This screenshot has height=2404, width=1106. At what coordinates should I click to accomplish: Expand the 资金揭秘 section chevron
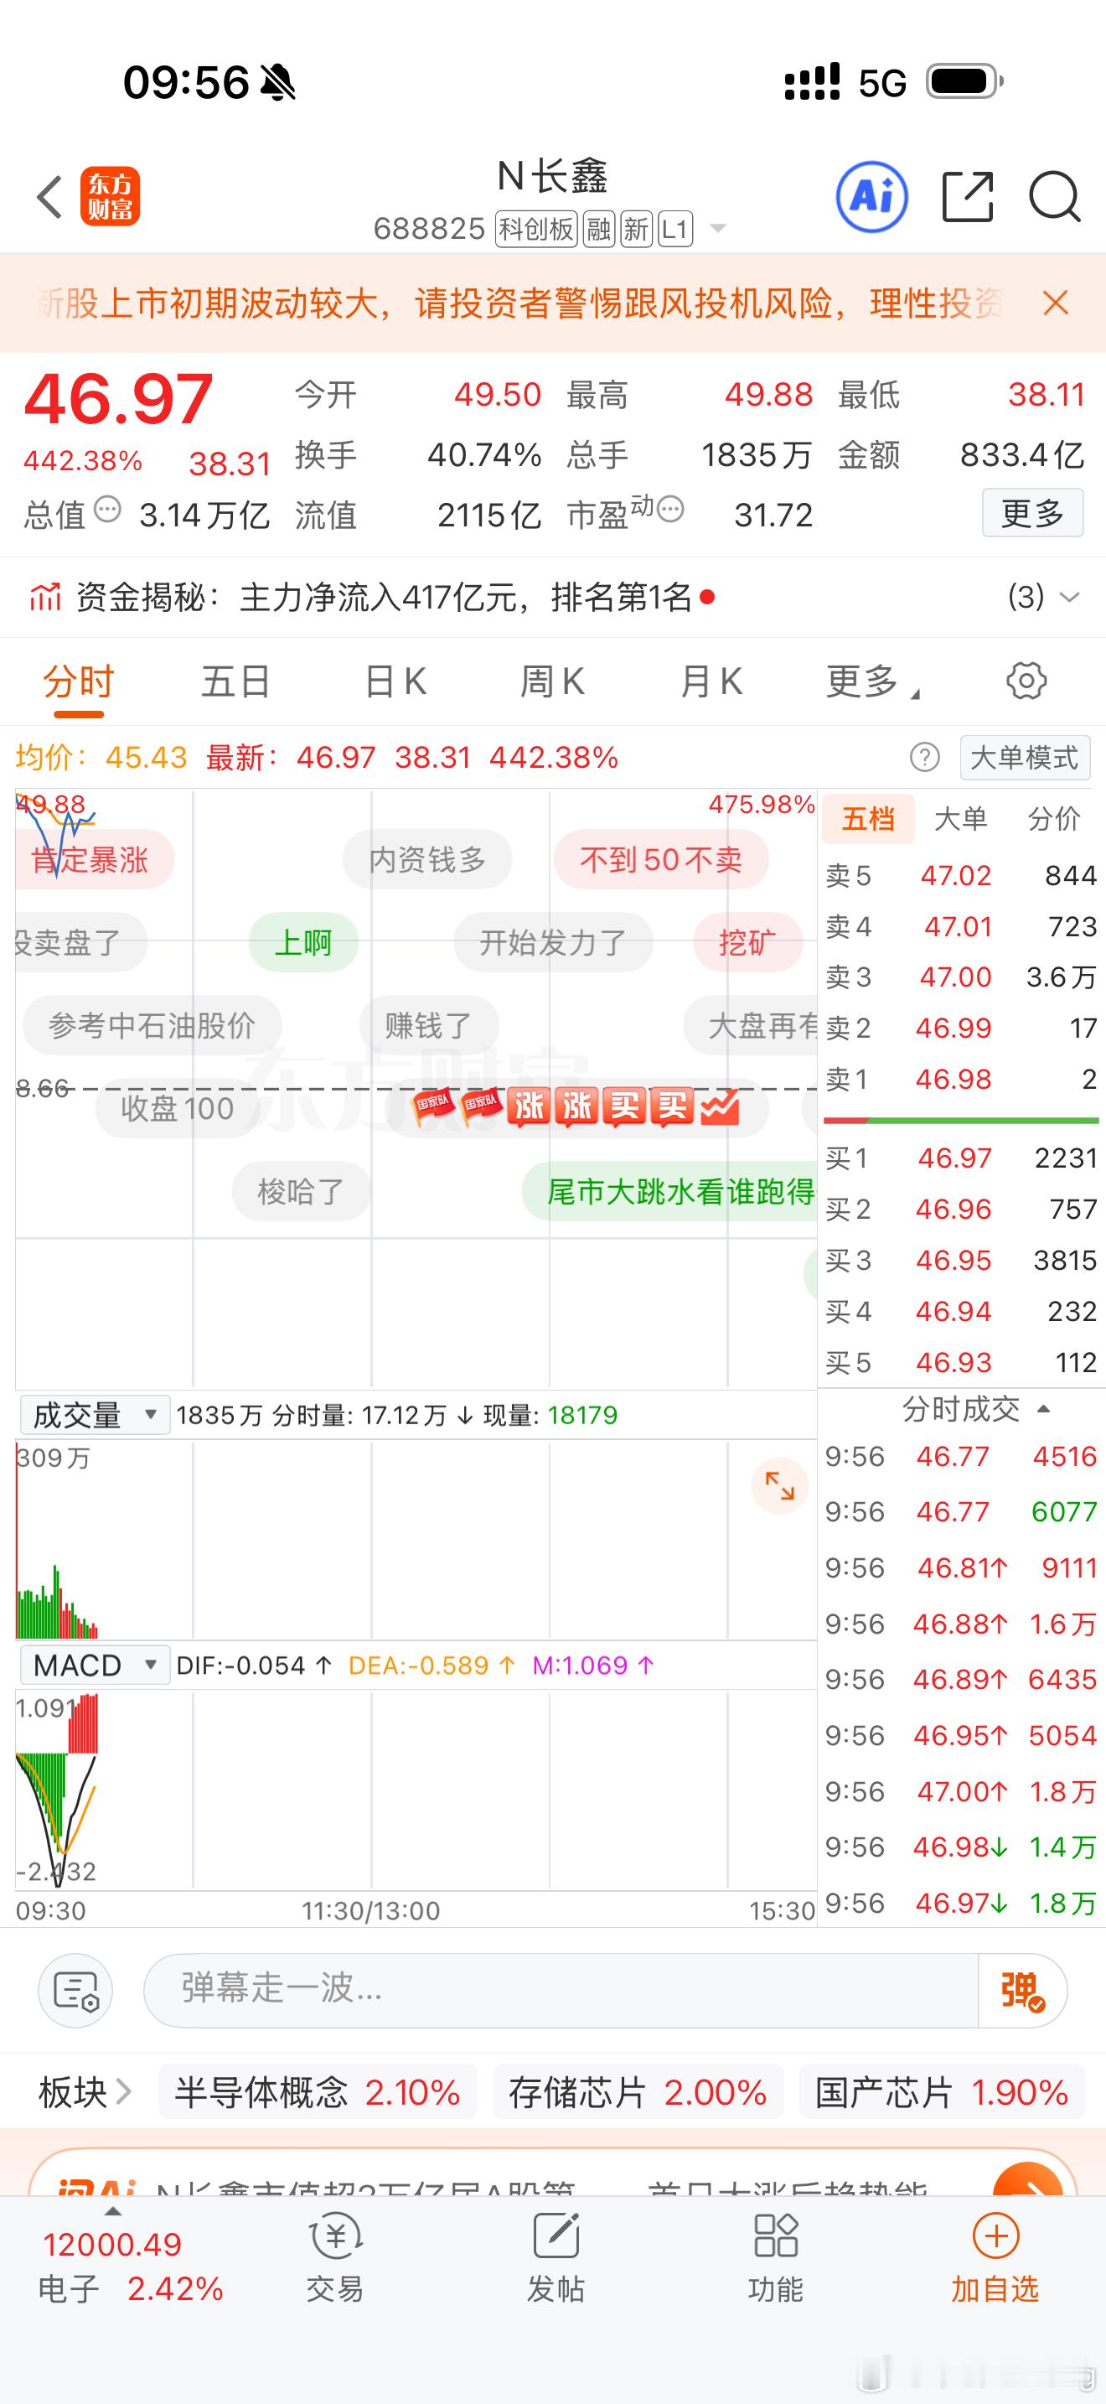point(1068,596)
